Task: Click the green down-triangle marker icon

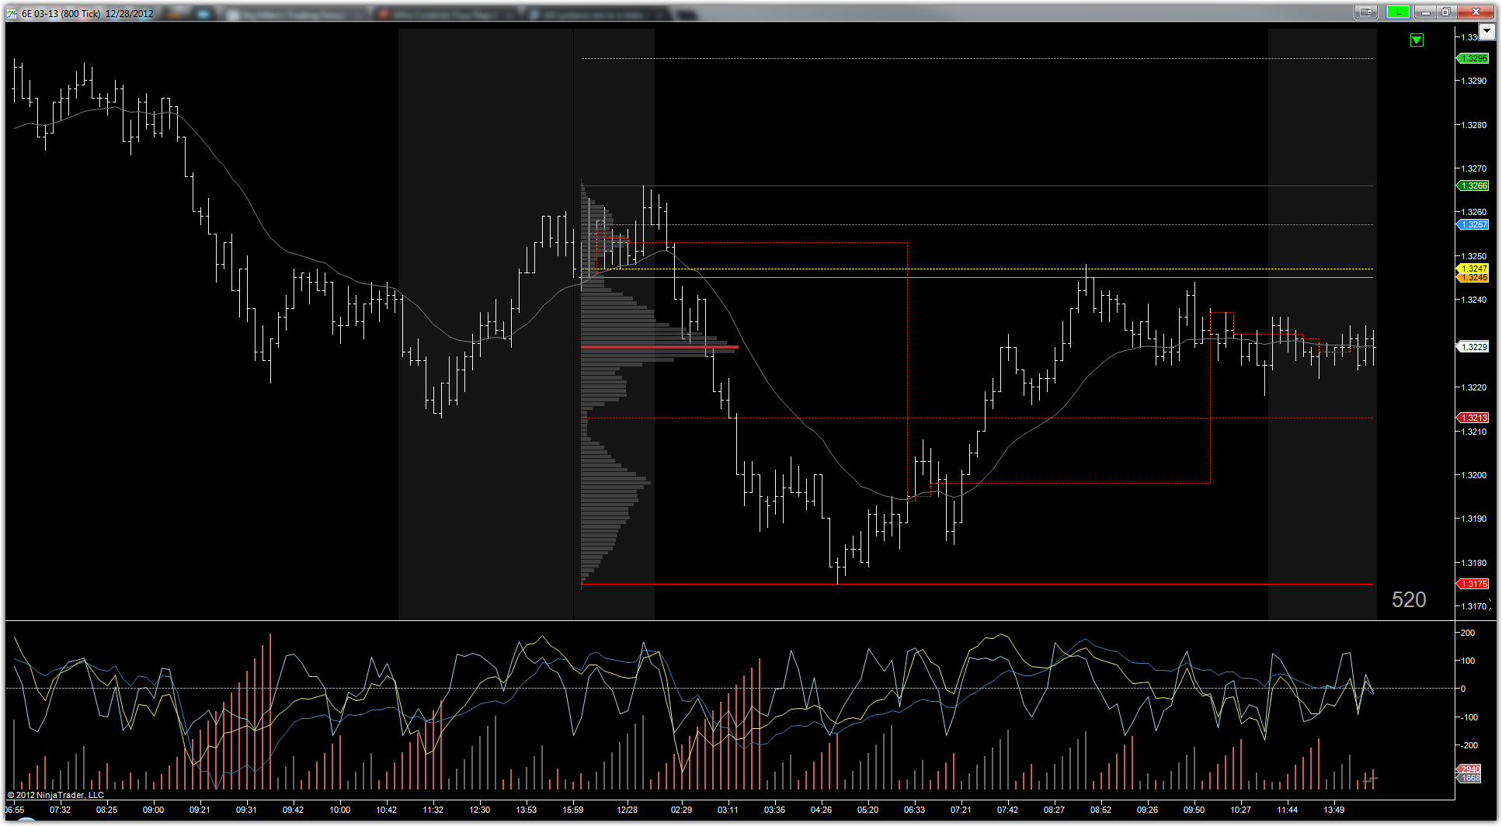Action: [x=1417, y=40]
